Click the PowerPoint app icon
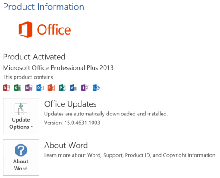Image resolution: width=220 pixels, height=178 pixels. pos(51,88)
